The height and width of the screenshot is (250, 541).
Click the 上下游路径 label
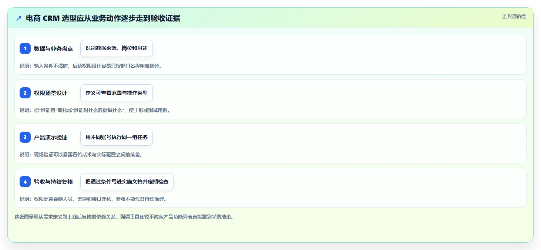[x=514, y=16]
